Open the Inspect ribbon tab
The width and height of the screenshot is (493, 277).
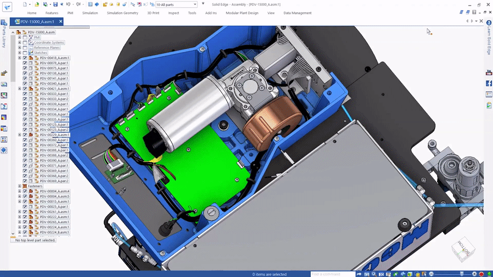pyautogui.click(x=174, y=13)
